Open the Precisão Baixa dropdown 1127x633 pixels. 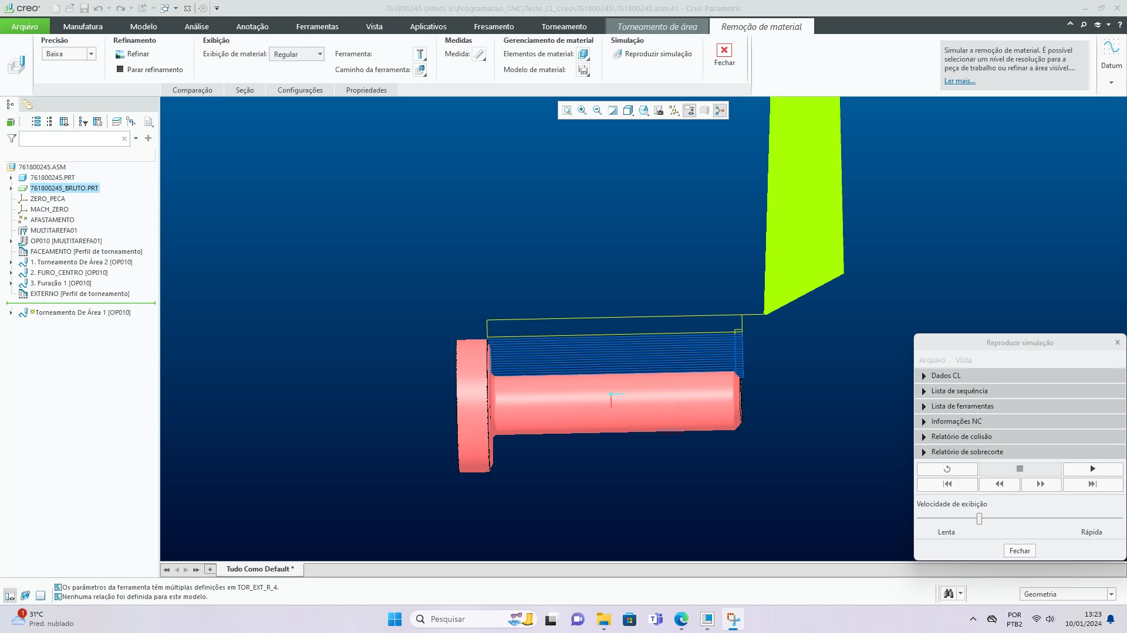click(91, 54)
